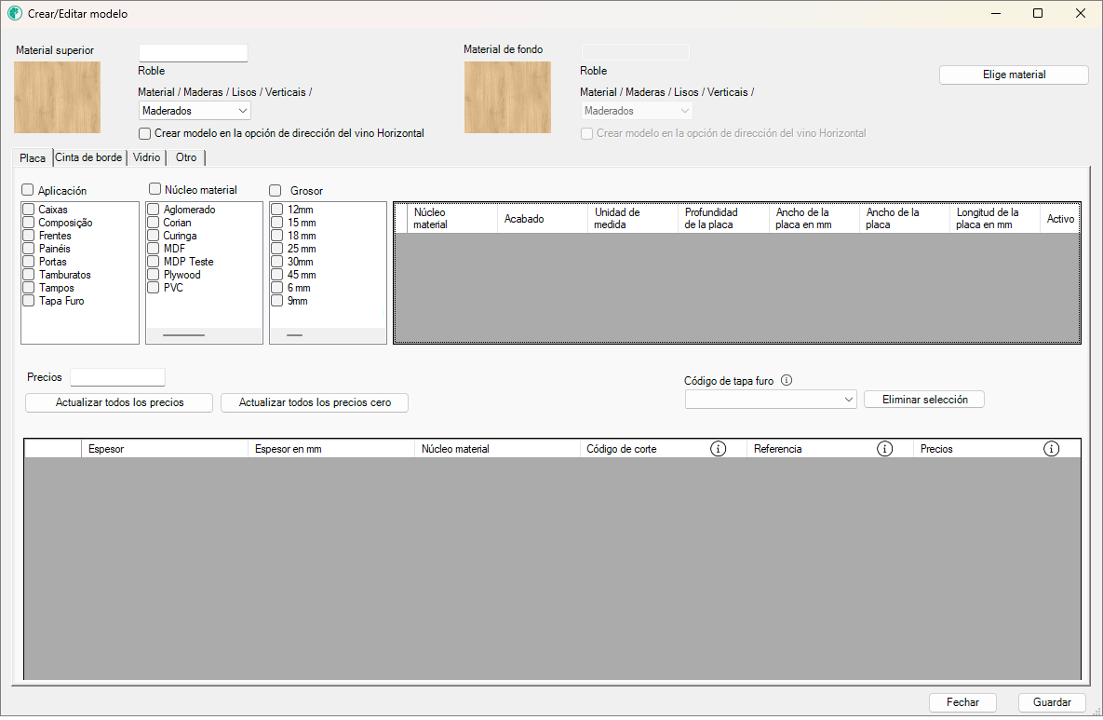Click Actualizar todos los precios cero button
1103x720 pixels.
pyautogui.click(x=315, y=402)
